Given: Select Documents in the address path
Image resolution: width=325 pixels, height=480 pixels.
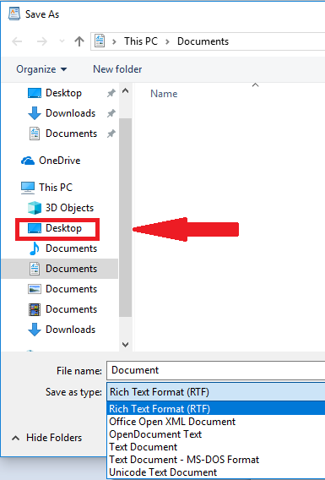Looking at the screenshot, I should click(203, 41).
